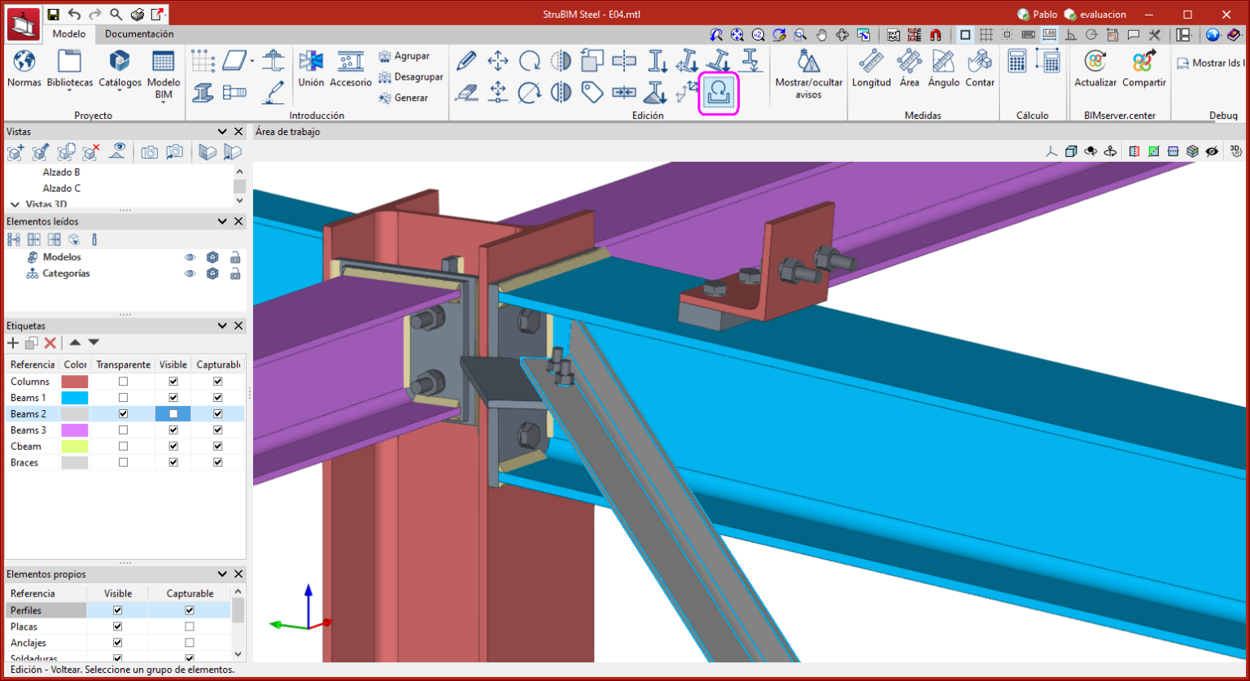Enable Capturable for Placas row
This screenshot has width=1250, height=681.
click(190, 626)
